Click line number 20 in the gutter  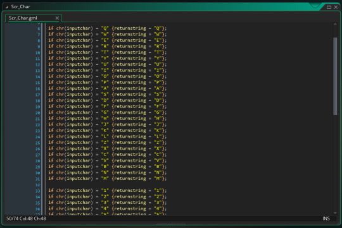tap(38, 112)
